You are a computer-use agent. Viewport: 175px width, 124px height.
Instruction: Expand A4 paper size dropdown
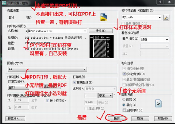tap(47, 69)
